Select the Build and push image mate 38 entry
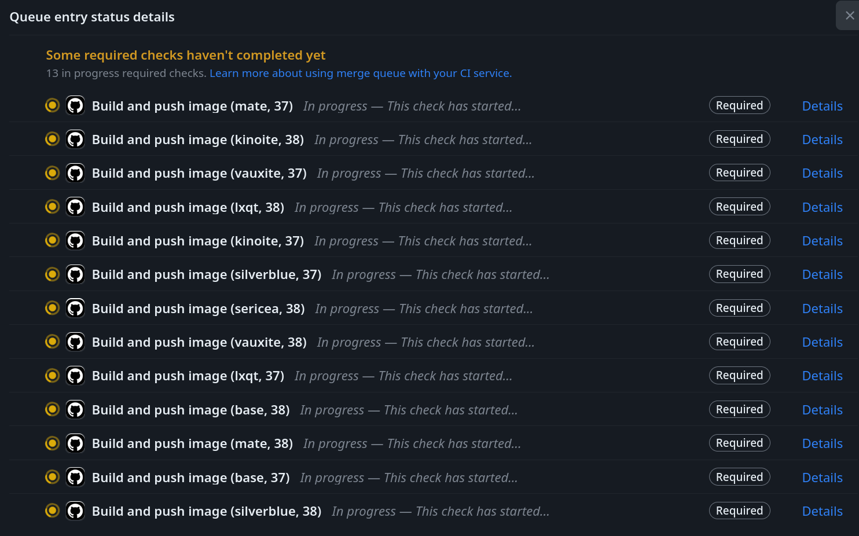Screen dimensions: 859x536 click(192, 443)
